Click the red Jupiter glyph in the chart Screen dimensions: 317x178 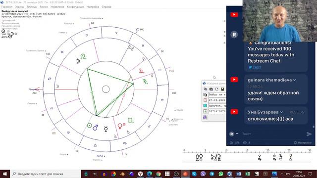click(141, 71)
